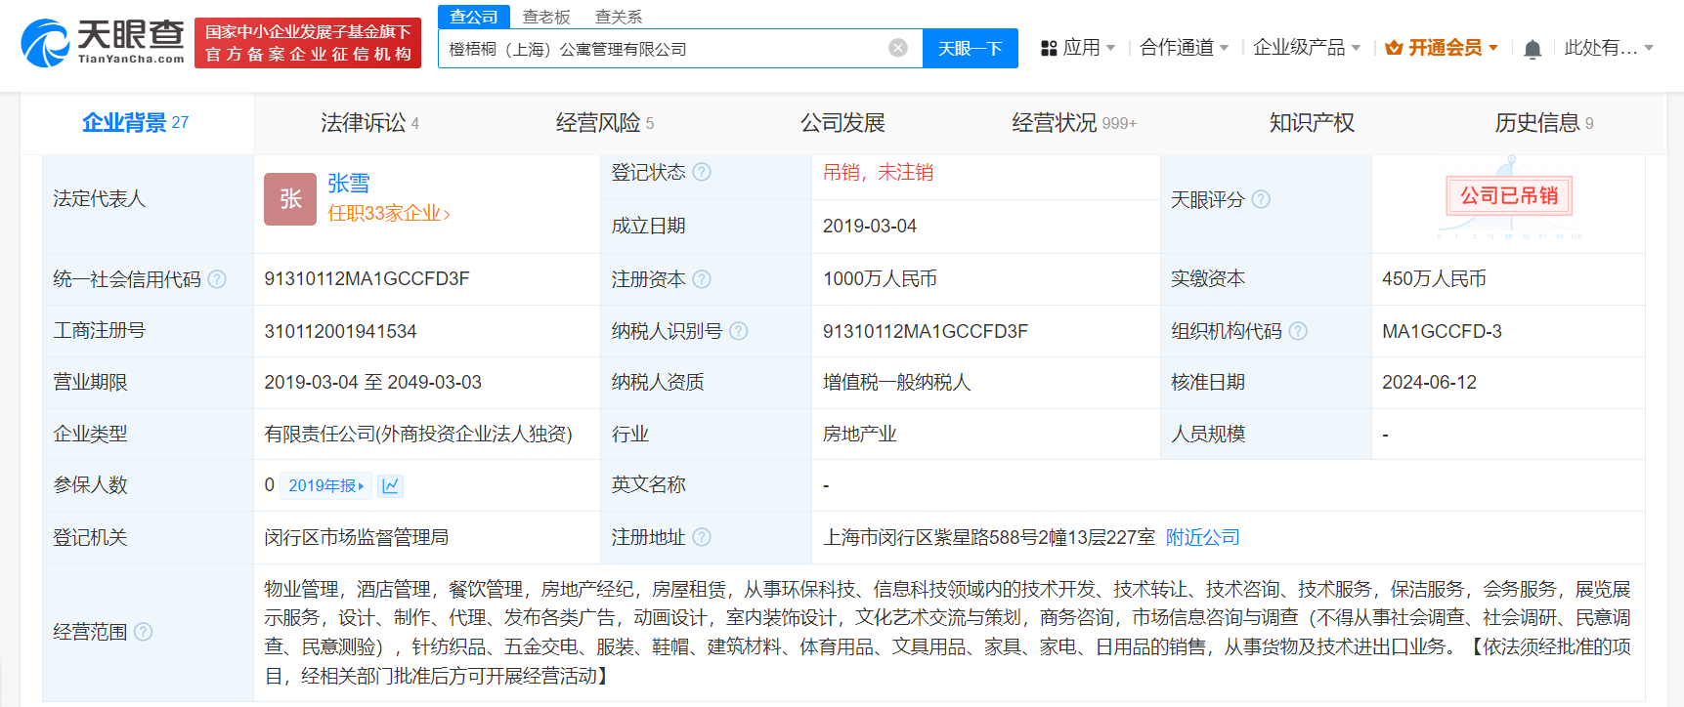The height and width of the screenshot is (707, 1684).
Task: Click organization code MA1GCCFD-3
Action: click(x=1442, y=331)
